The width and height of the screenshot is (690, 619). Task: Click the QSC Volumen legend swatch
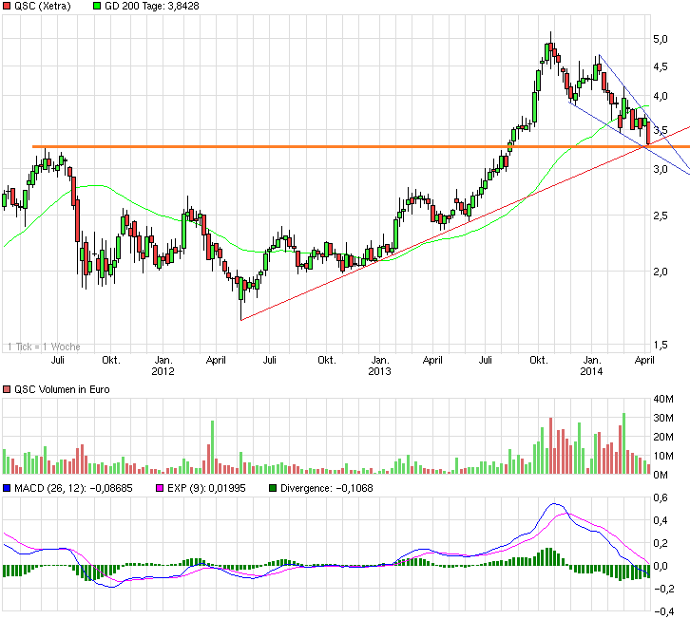[6, 389]
